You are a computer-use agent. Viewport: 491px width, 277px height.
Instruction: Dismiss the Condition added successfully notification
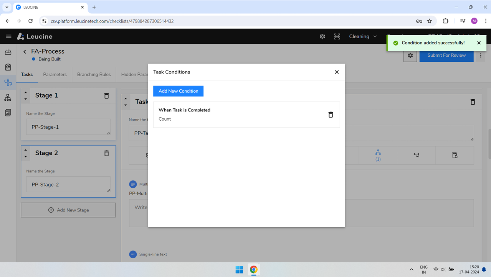[x=479, y=43]
